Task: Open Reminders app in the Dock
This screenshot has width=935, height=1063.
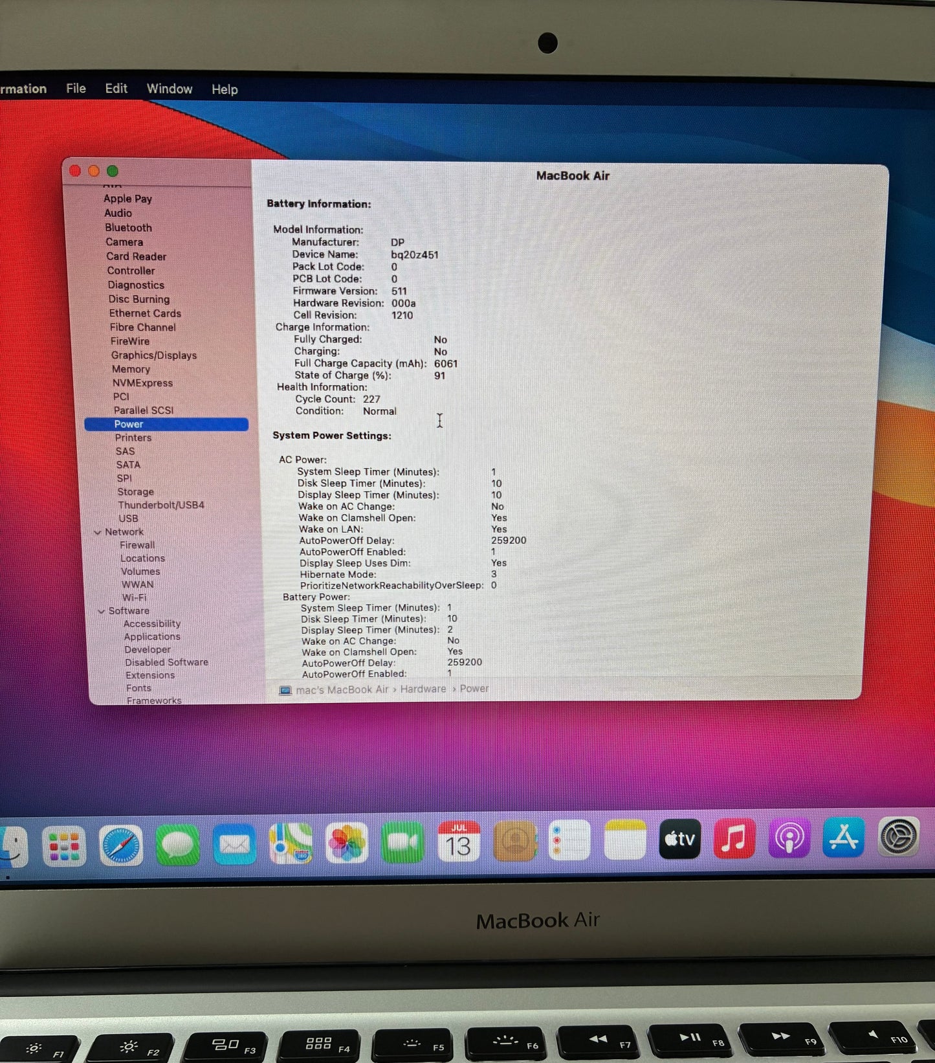Action: tap(569, 840)
